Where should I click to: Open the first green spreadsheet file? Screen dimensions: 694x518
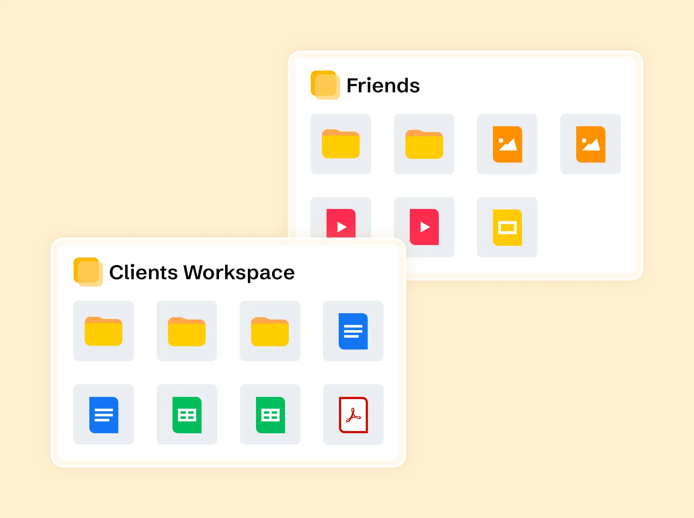[187, 415]
